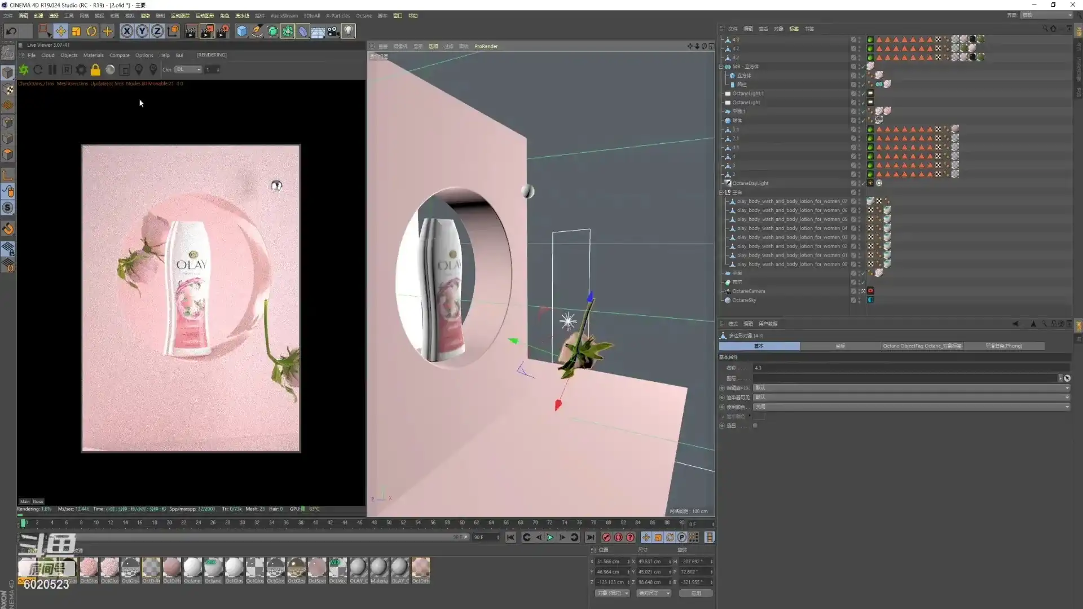Image resolution: width=1083 pixels, height=609 pixels.
Task: Select the Move tool in top toolbar
Action: 60,31
